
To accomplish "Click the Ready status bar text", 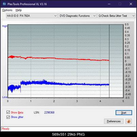I will click(x=5, y=129).
